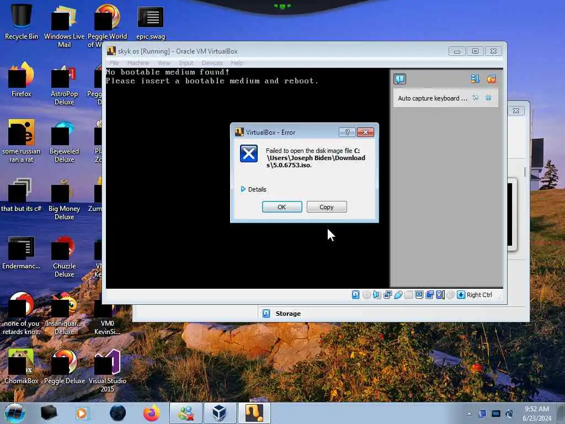Select the Bejeweled Deluxe desktop icon

(64, 141)
